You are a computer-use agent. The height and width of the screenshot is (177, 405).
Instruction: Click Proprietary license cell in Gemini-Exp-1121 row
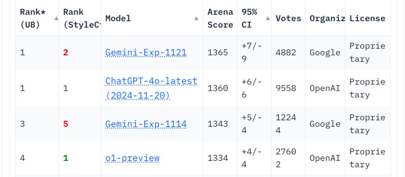coord(367,53)
